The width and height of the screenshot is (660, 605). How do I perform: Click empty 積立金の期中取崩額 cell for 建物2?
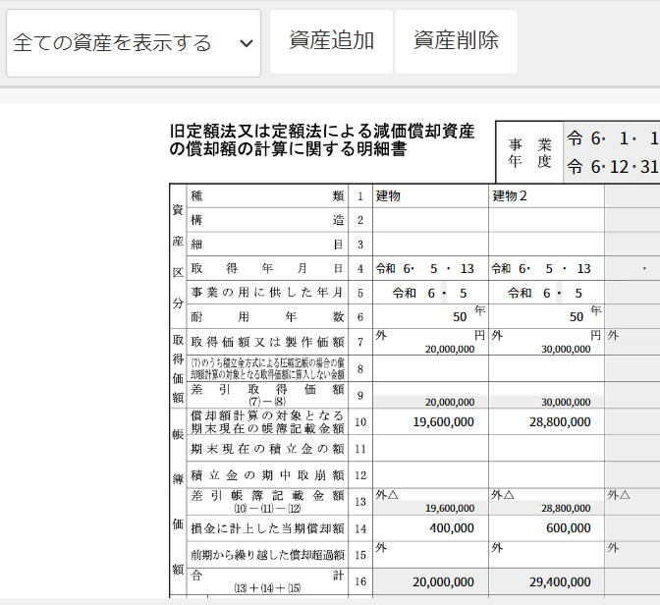click(546, 475)
